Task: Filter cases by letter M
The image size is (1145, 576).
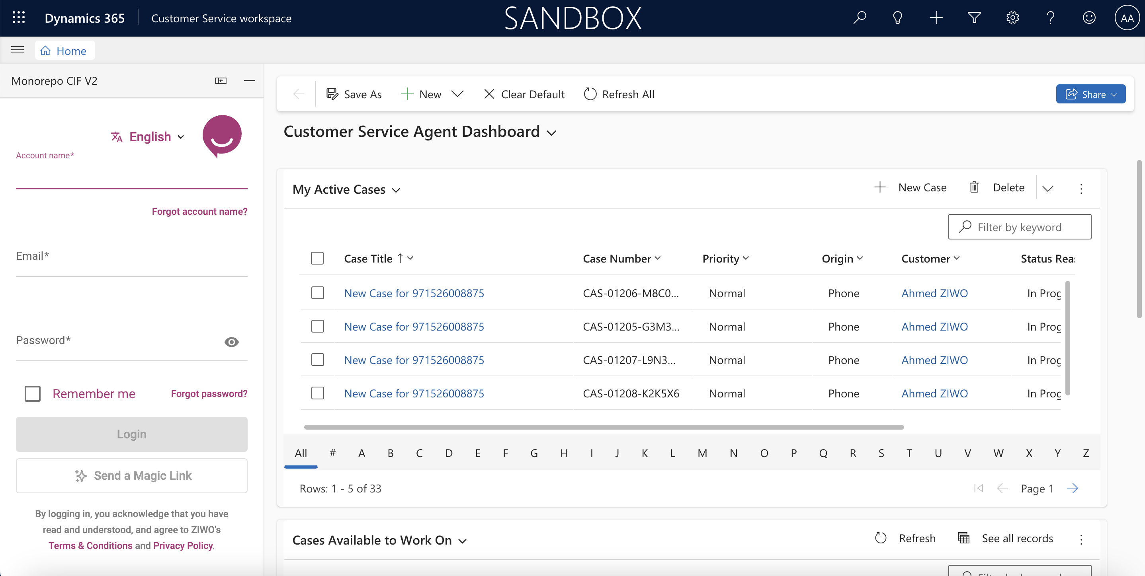Action: [x=702, y=453]
